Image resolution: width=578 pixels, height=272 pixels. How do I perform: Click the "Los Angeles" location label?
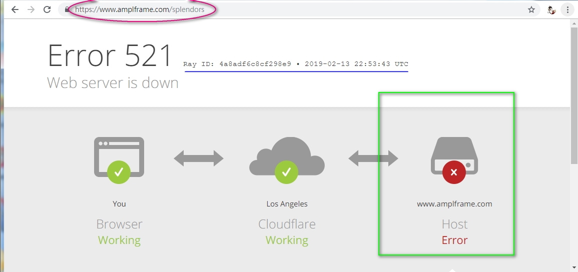[x=287, y=204]
